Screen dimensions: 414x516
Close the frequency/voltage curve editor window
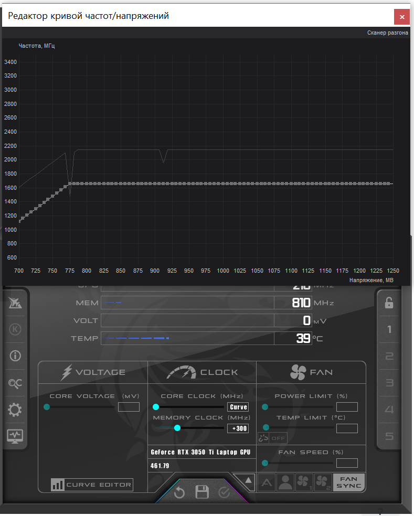point(402,17)
